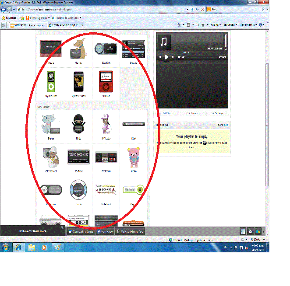Open the Favoritos menu in toolbar
The width and height of the screenshot is (290, 286).
[9, 18]
